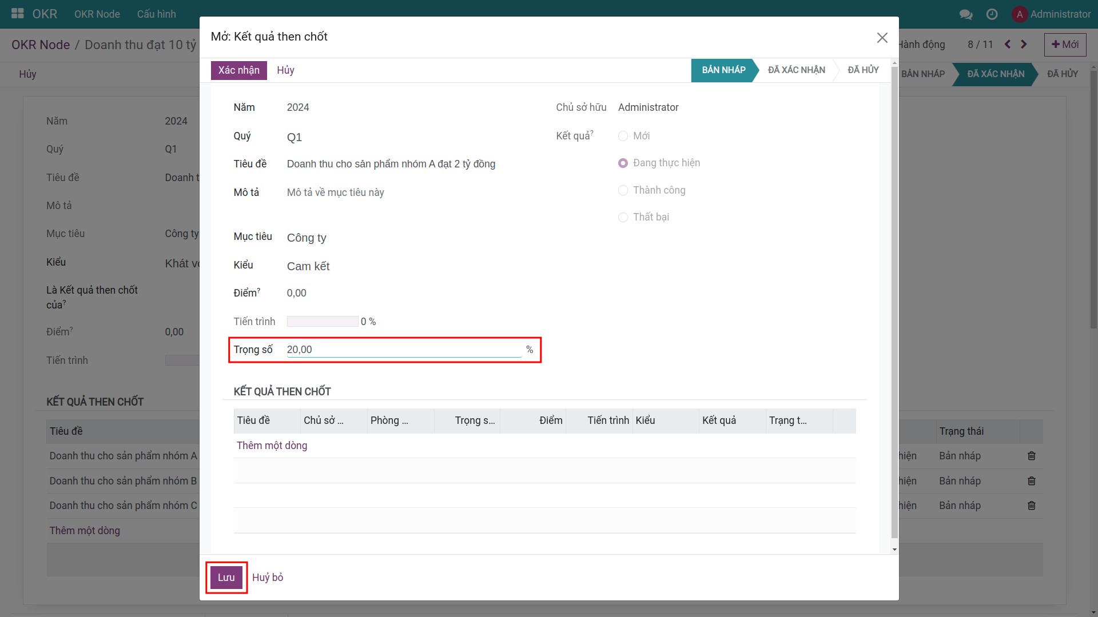1098x617 pixels.
Task: Open the activities clock icon
Action: [992, 14]
